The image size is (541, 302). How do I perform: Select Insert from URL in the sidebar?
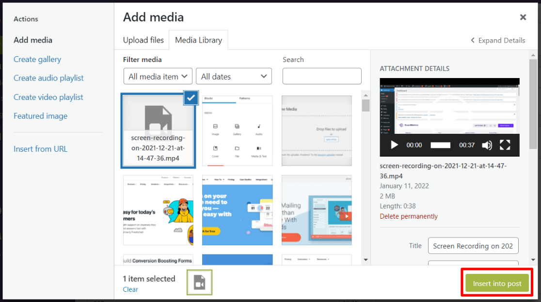[40, 149]
